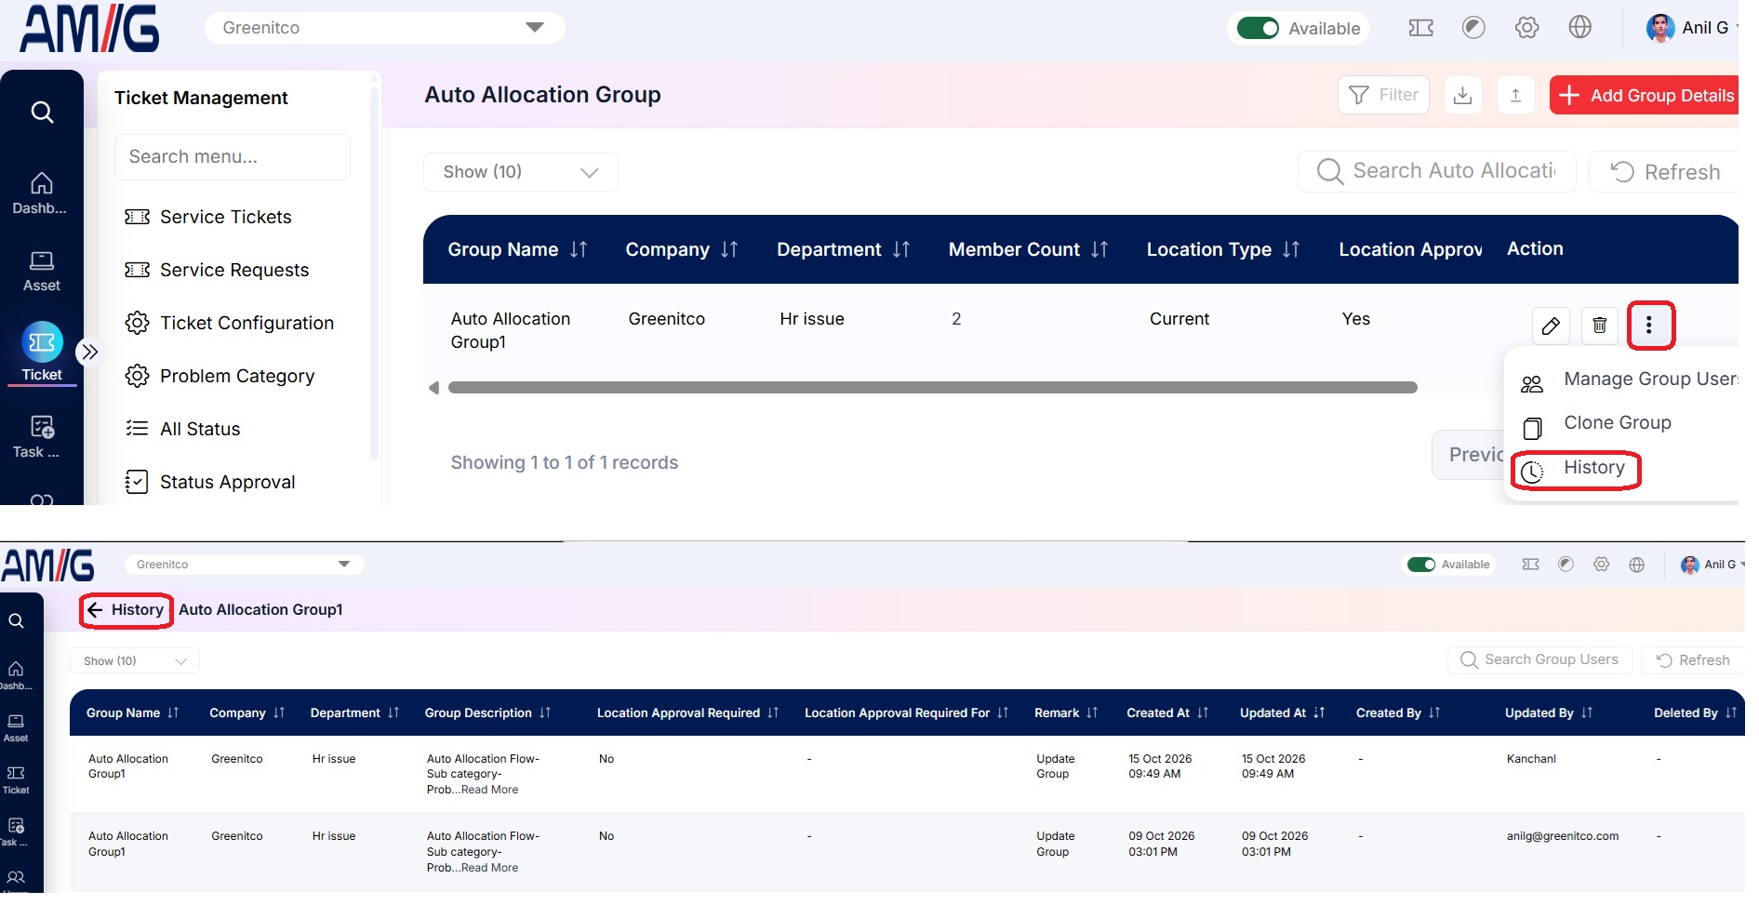
Task: Click the Add Group Details button
Action: click(1645, 95)
